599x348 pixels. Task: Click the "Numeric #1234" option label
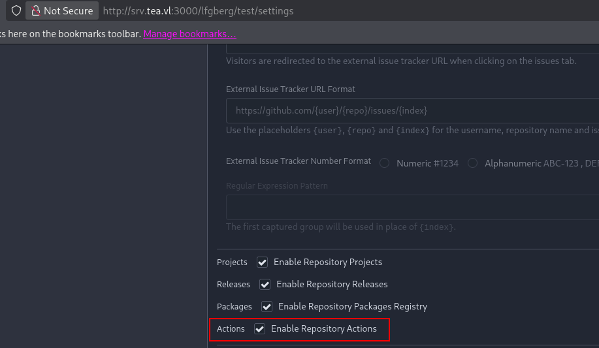coord(427,164)
